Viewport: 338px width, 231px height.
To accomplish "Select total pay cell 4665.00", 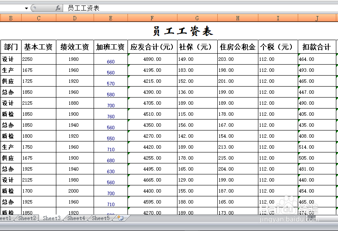I will [152, 179].
